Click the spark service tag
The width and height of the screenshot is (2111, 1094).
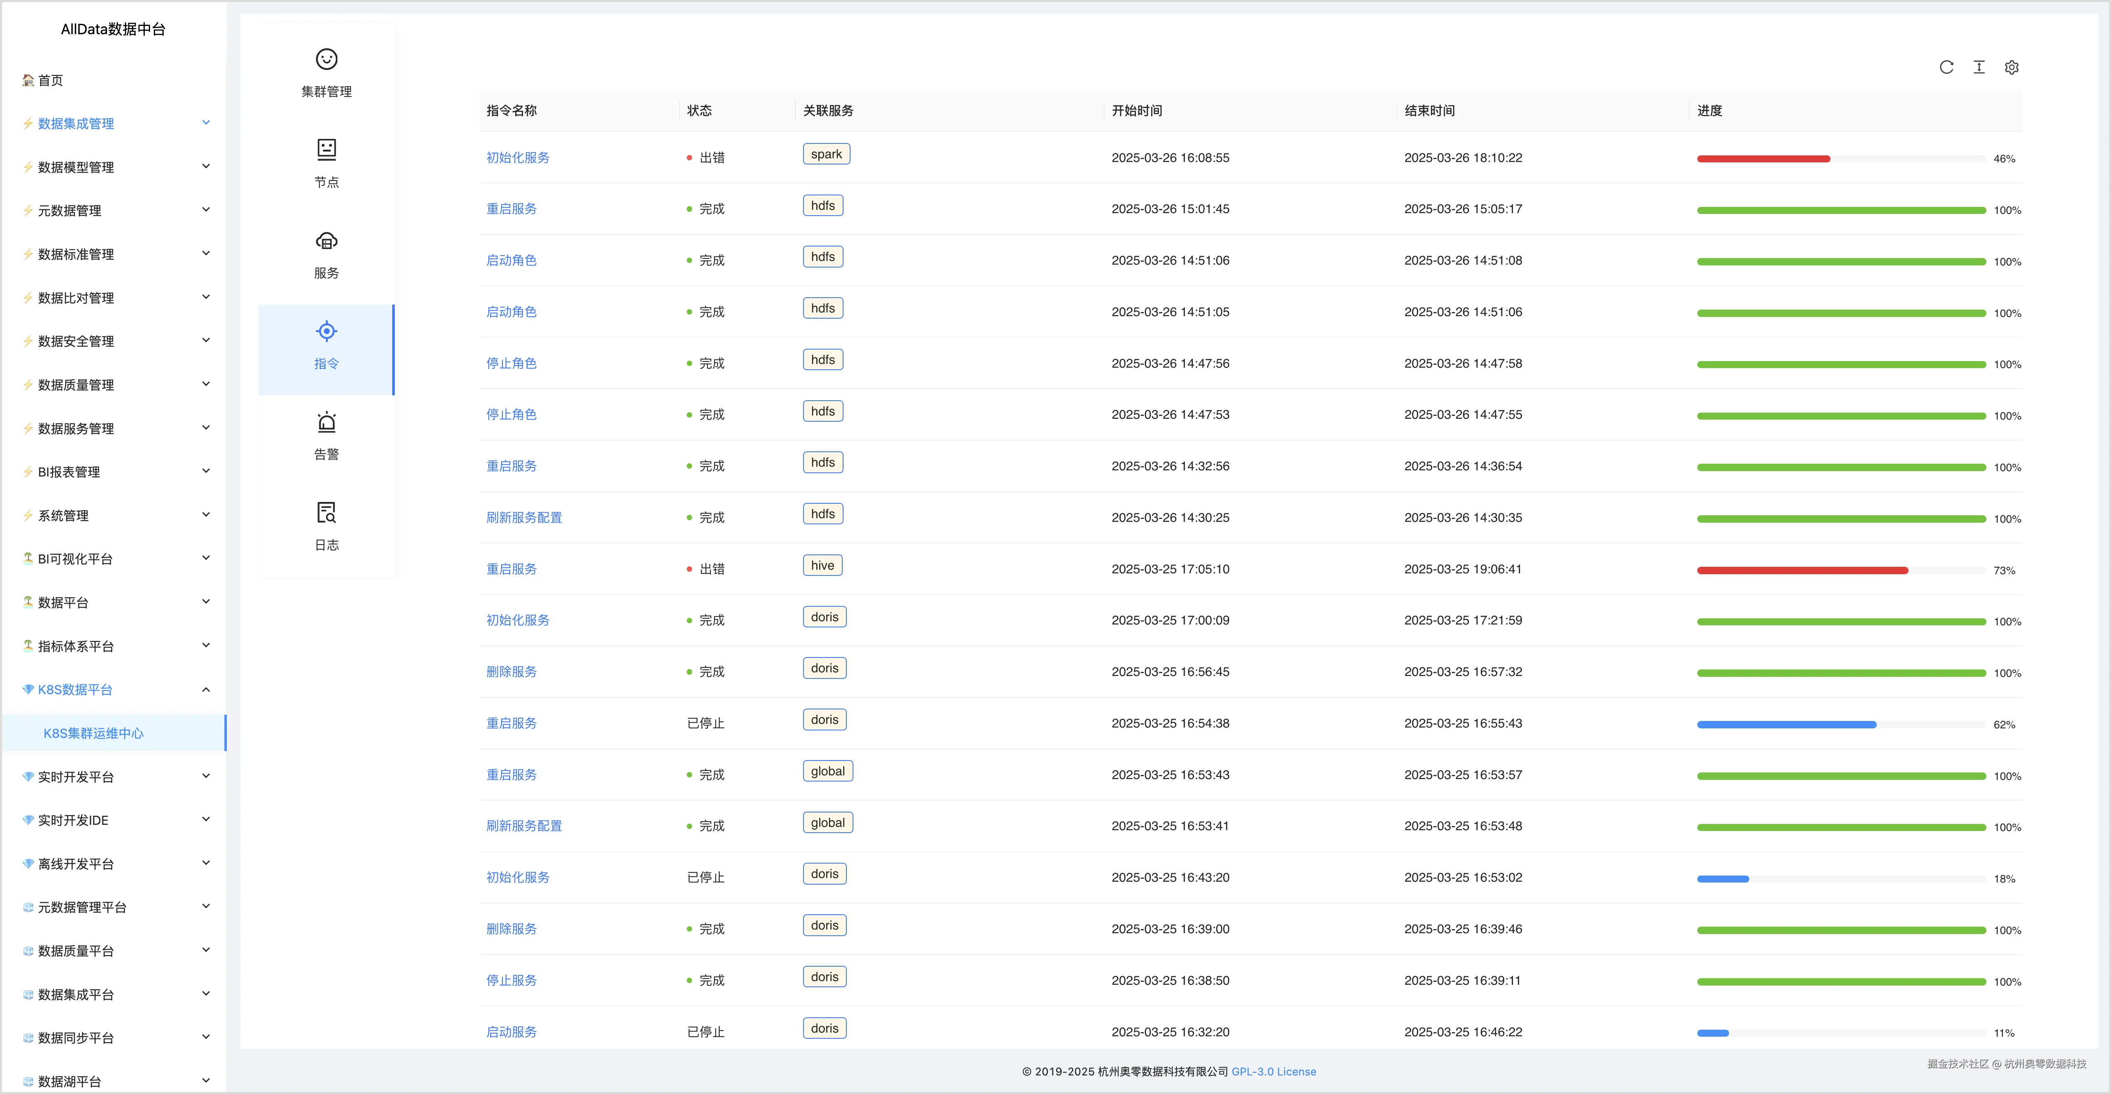pos(826,154)
